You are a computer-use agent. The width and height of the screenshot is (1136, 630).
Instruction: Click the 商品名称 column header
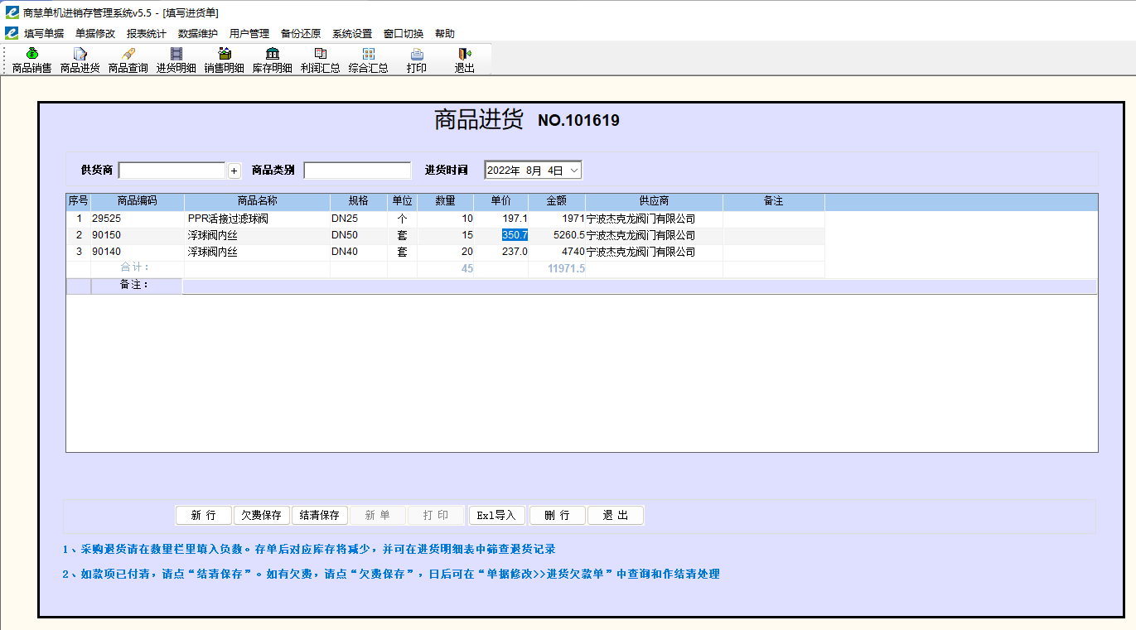(x=257, y=201)
